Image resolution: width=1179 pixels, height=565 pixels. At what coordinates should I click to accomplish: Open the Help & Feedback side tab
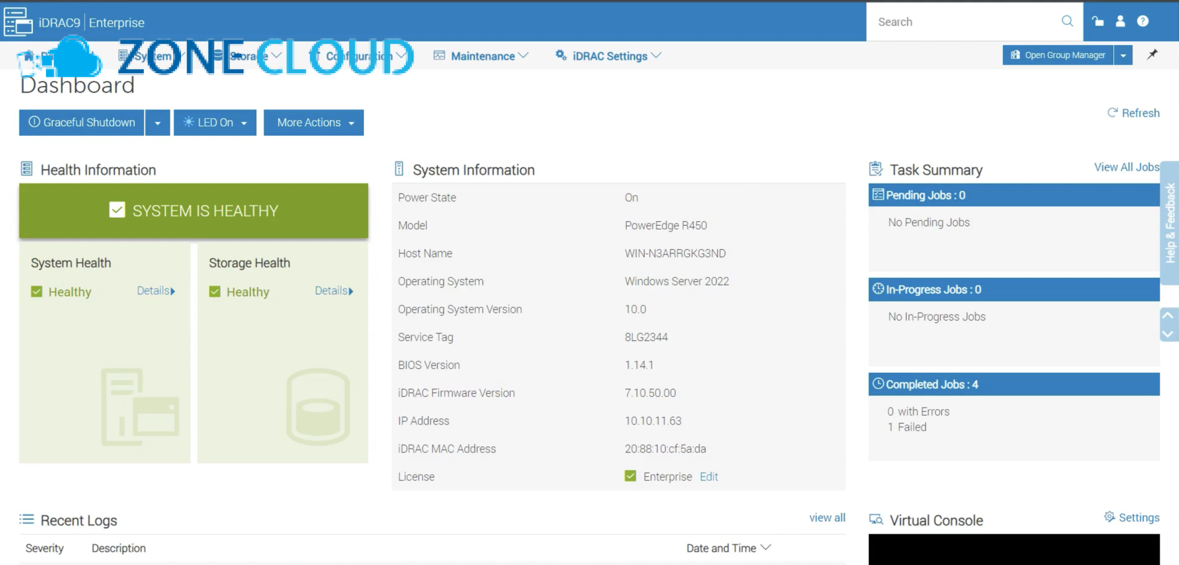(1170, 223)
